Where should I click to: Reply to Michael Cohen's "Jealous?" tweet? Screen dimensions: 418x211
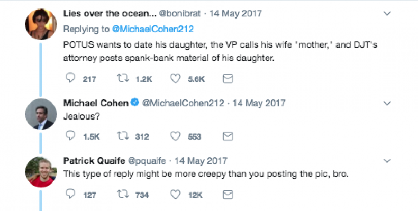point(70,135)
